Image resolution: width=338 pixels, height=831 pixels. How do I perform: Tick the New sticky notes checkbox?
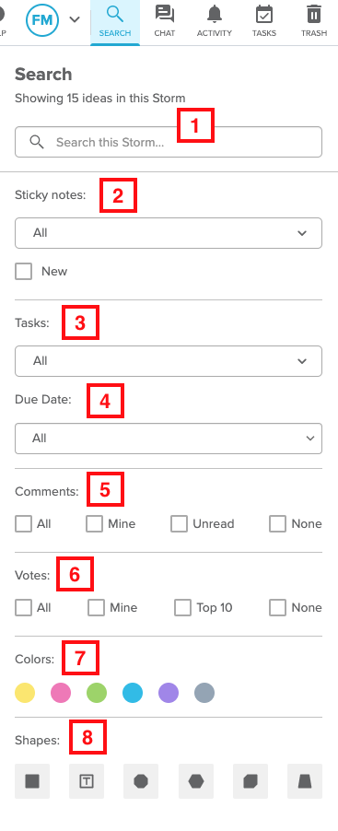coord(23,272)
